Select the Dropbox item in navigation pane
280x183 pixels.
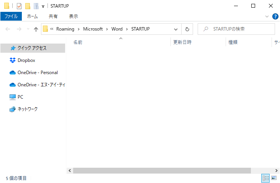(x=26, y=60)
